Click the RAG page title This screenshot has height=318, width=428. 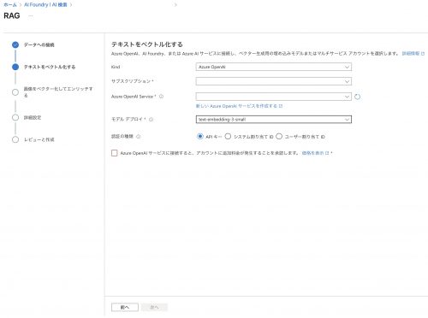(x=12, y=16)
